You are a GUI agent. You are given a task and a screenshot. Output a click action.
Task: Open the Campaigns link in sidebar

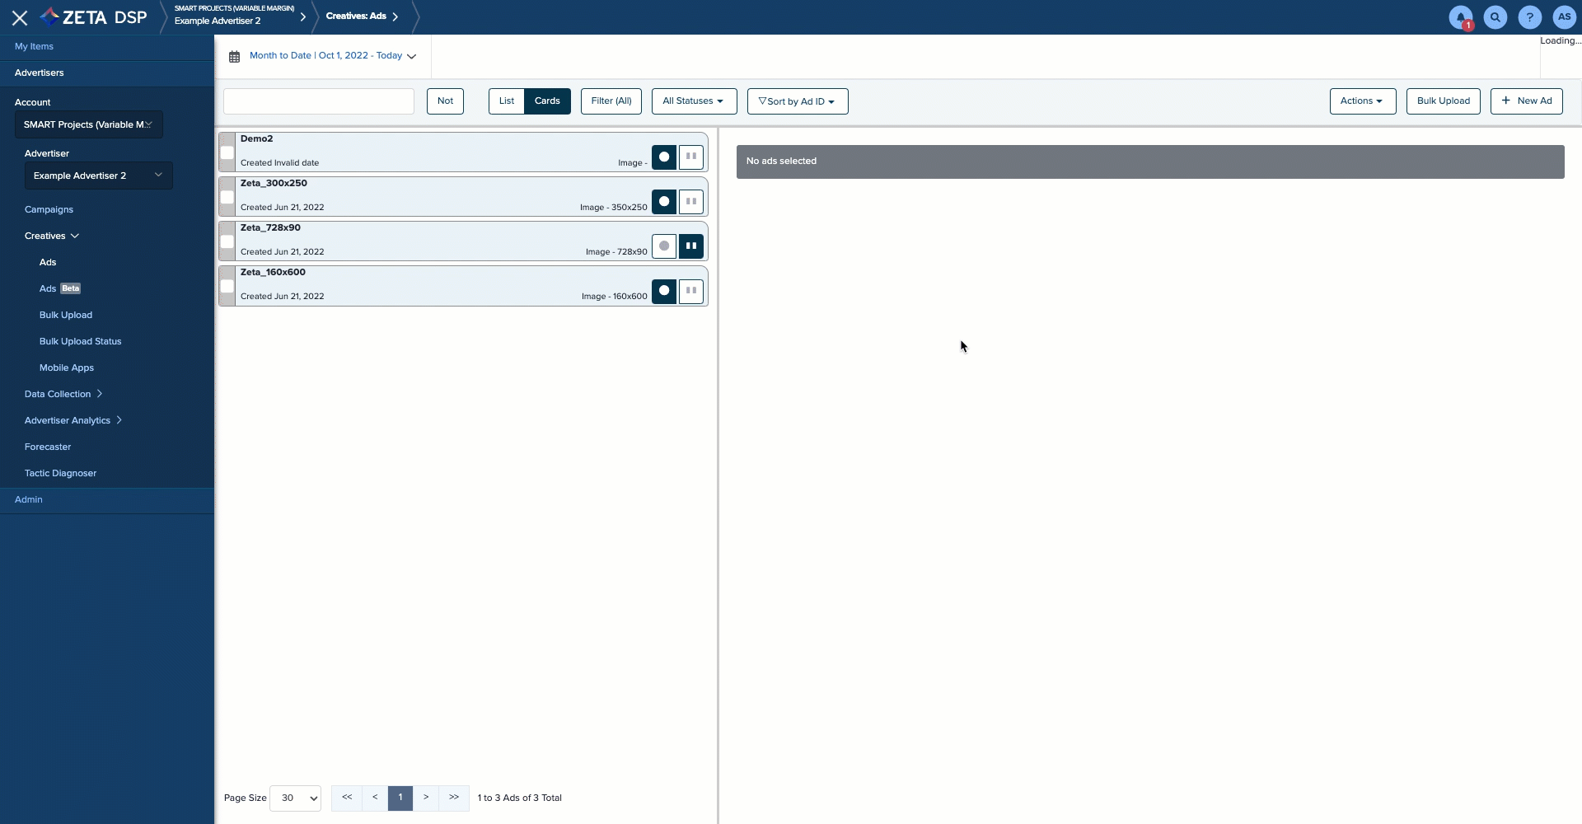[x=49, y=209]
